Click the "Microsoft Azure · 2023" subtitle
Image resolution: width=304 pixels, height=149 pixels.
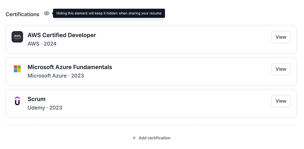point(56,76)
